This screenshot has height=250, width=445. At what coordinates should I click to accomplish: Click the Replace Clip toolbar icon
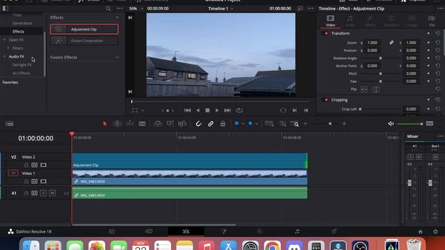point(182,124)
